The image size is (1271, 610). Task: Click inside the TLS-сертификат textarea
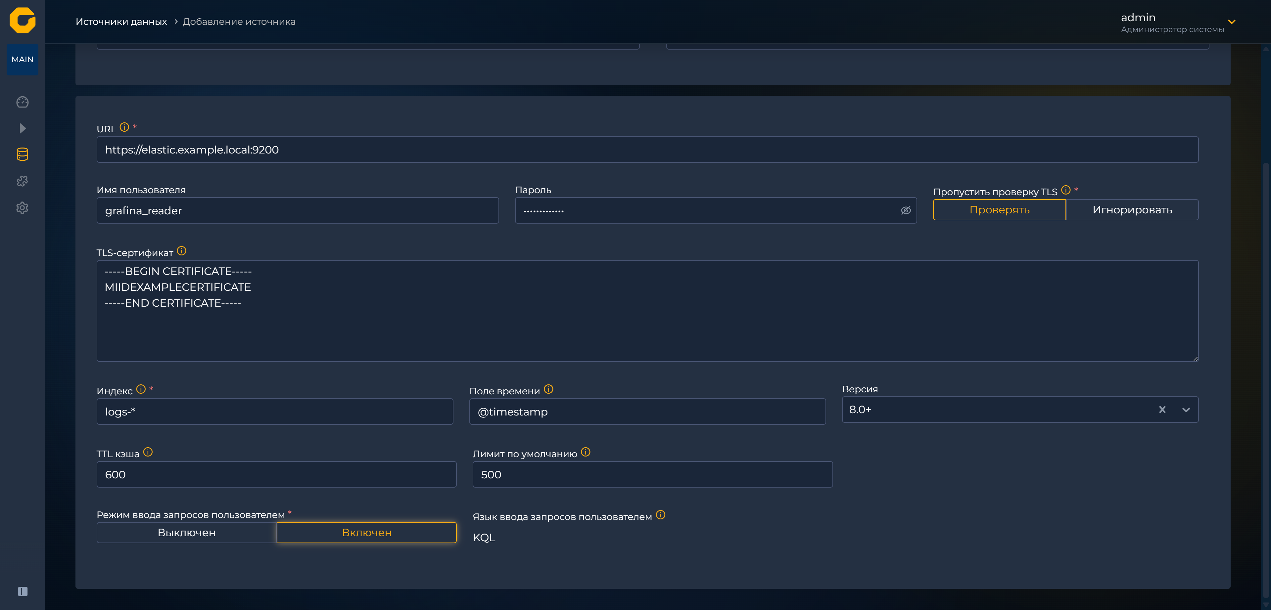[x=647, y=311]
